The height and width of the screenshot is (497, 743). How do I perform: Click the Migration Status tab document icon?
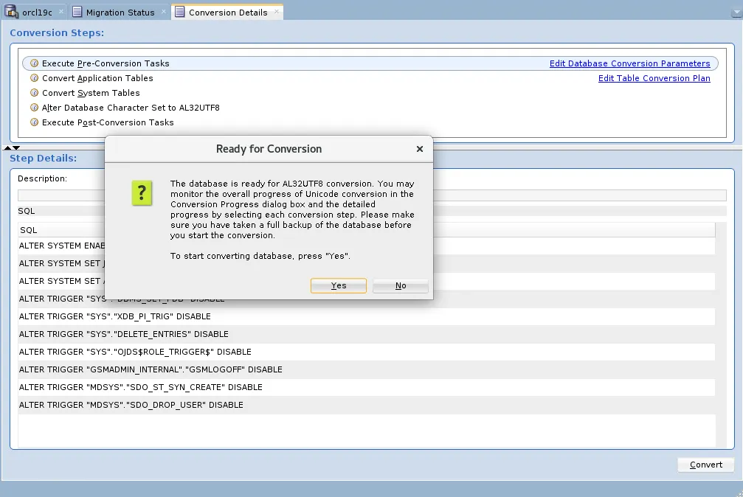77,12
